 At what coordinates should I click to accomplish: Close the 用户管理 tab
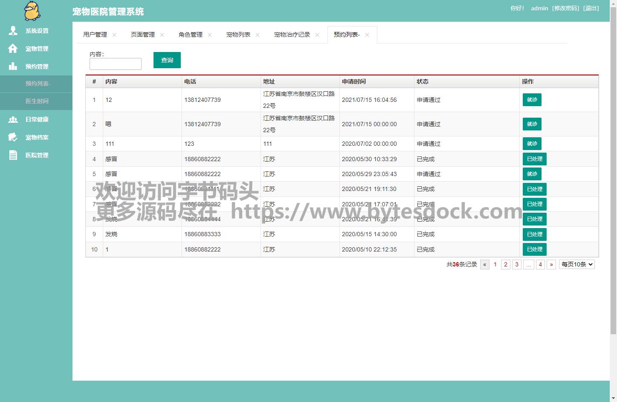coord(114,35)
